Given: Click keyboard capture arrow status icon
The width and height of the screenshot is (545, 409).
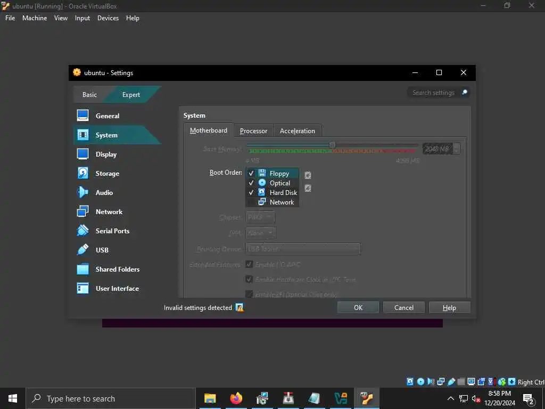Looking at the screenshot, I should tap(511, 382).
